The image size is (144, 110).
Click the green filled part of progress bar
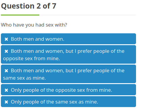(20, 15)
